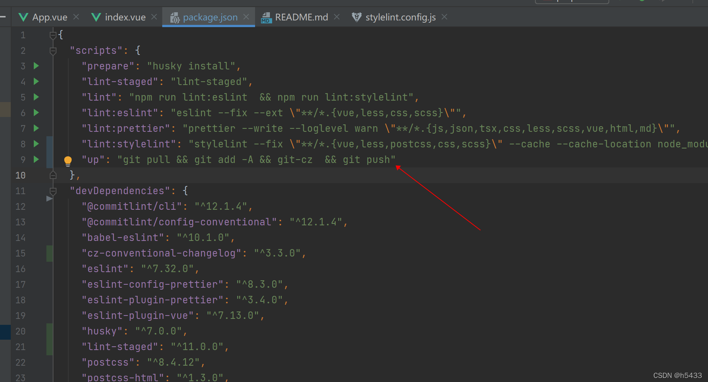Click the "husky install" value
The image size is (708, 382).
pyautogui.click(x=191, y=66)
